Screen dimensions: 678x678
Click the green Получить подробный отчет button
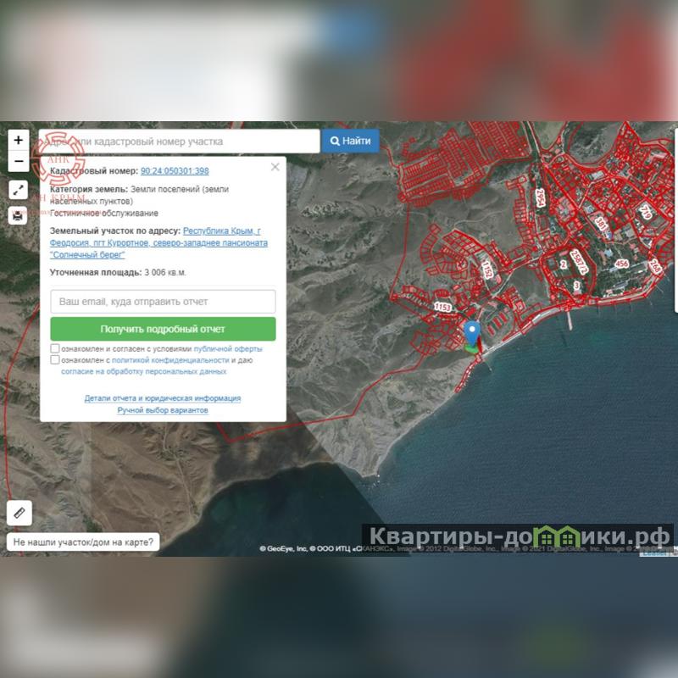click(x=163, y=329)
